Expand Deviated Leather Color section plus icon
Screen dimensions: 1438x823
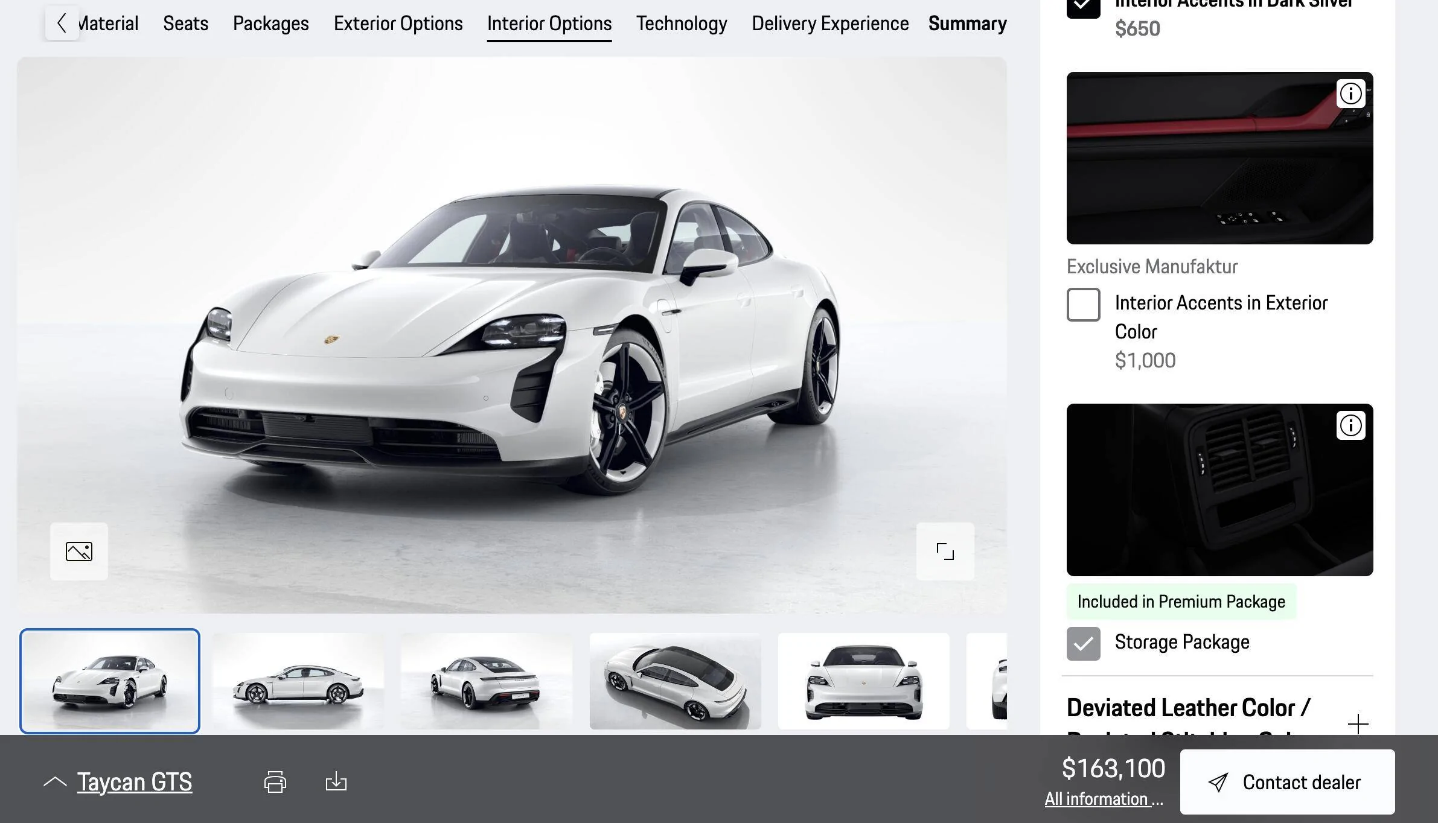(1358, 724)
